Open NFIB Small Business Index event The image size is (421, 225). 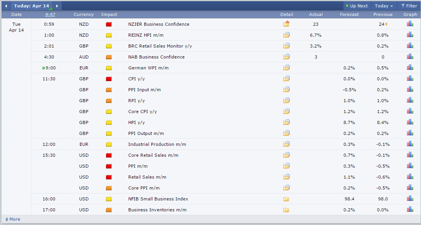(158, 199)
